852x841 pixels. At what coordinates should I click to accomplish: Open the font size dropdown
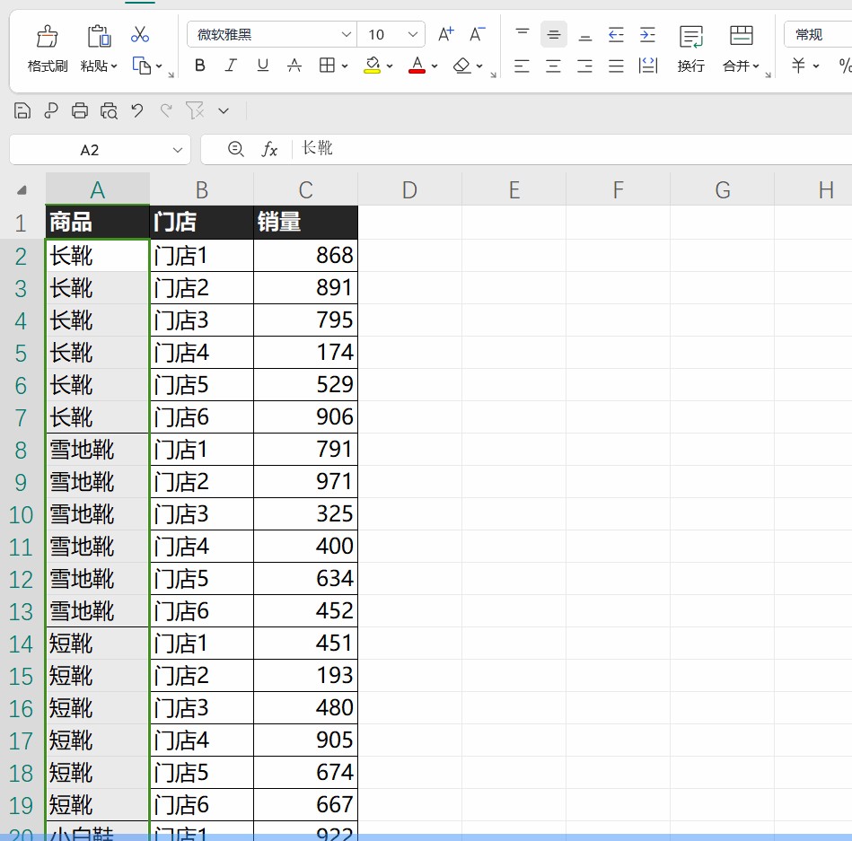click(413, 35)
